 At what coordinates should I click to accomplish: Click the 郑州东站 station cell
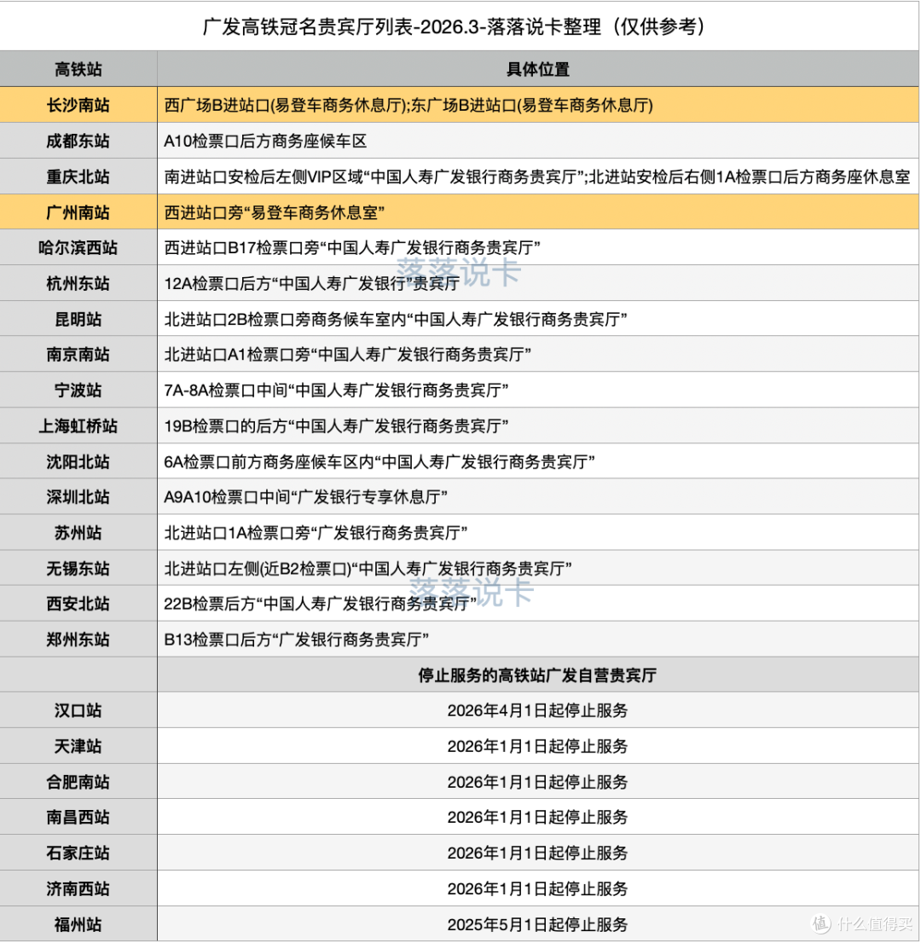pos(78,639)
